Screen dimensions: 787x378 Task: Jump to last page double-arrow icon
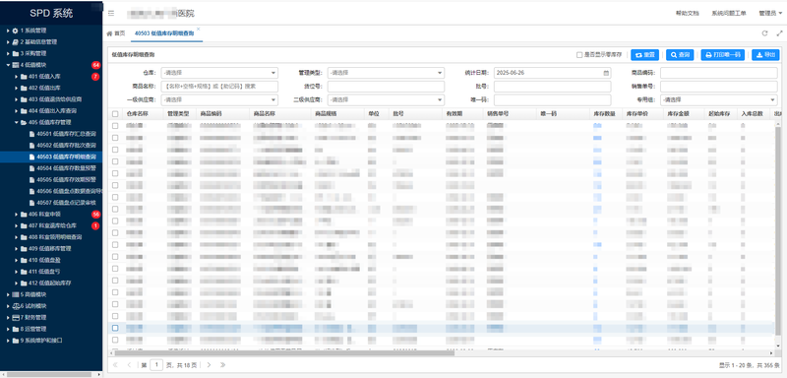[223, 365]
